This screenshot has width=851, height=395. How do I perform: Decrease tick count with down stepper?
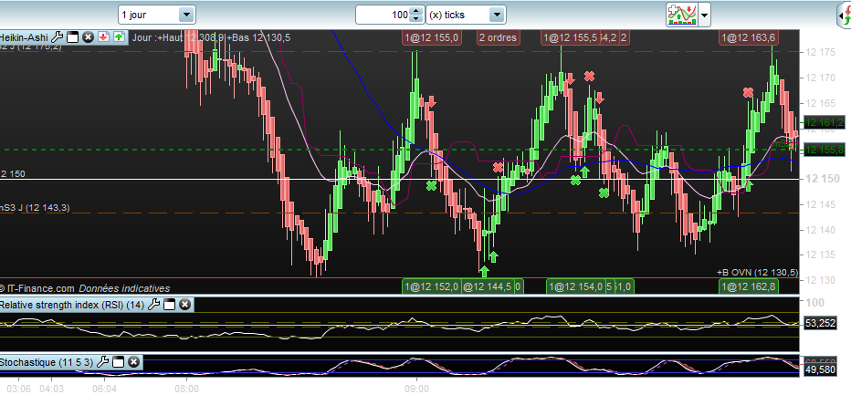coord(416,19)
